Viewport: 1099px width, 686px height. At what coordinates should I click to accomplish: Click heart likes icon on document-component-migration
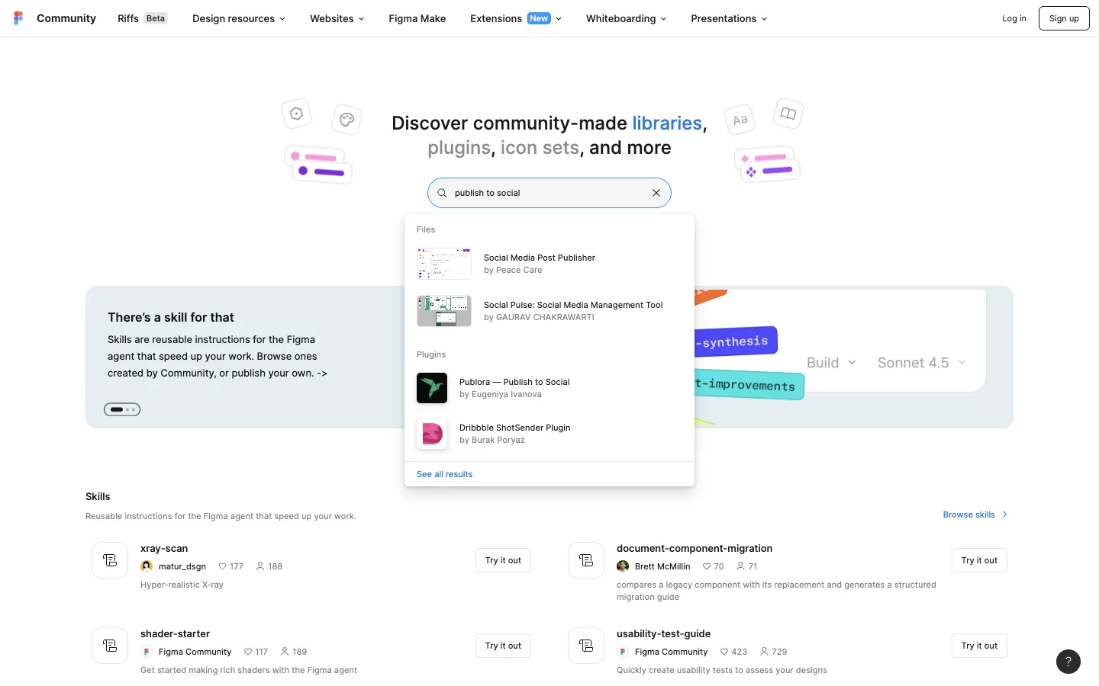click(707, 566)
